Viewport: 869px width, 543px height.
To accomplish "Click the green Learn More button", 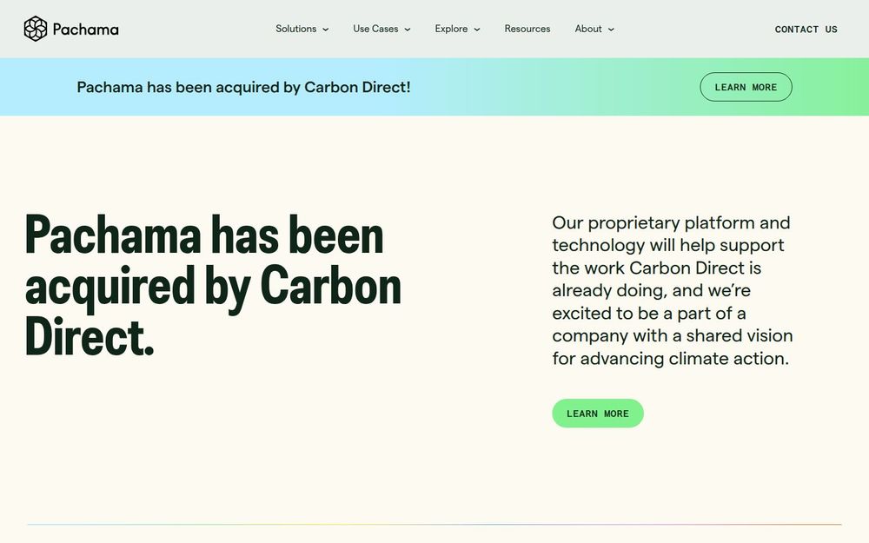I will click(598, 414).
